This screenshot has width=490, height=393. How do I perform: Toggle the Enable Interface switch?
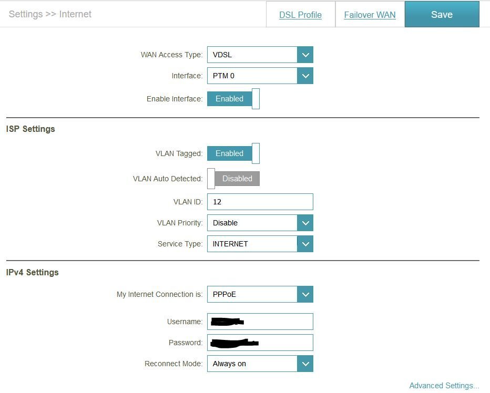coord(233,99)
